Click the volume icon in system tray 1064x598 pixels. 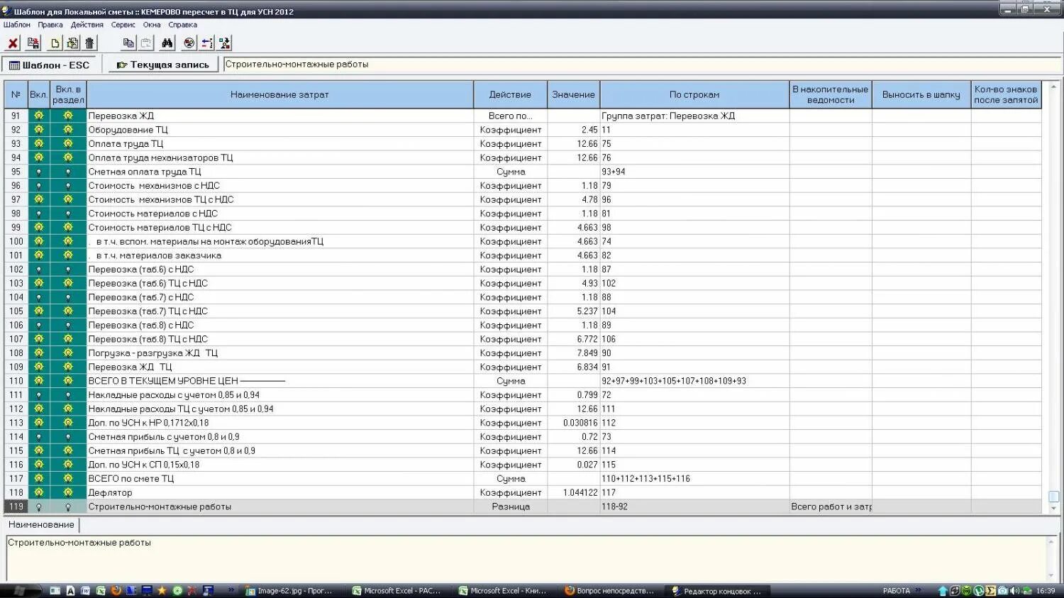tap(1015, 590)
